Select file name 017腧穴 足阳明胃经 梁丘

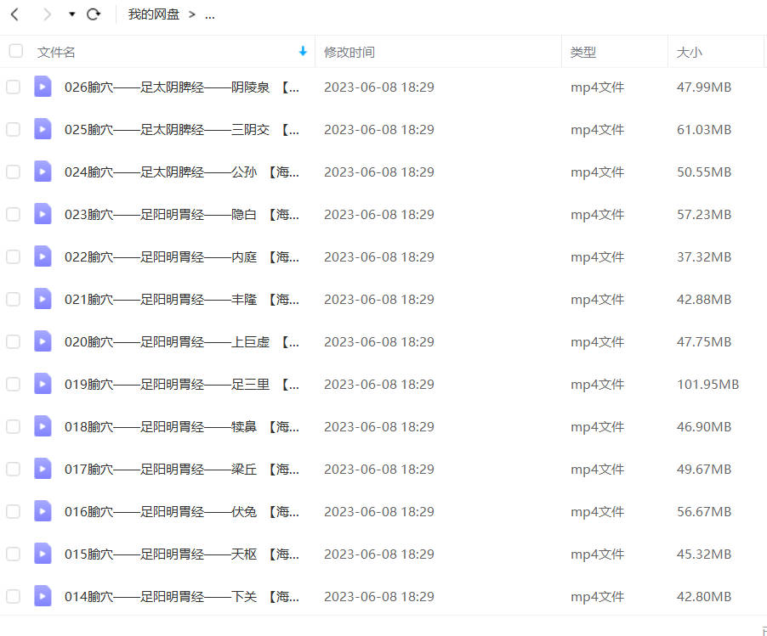[x=182, y=470]
